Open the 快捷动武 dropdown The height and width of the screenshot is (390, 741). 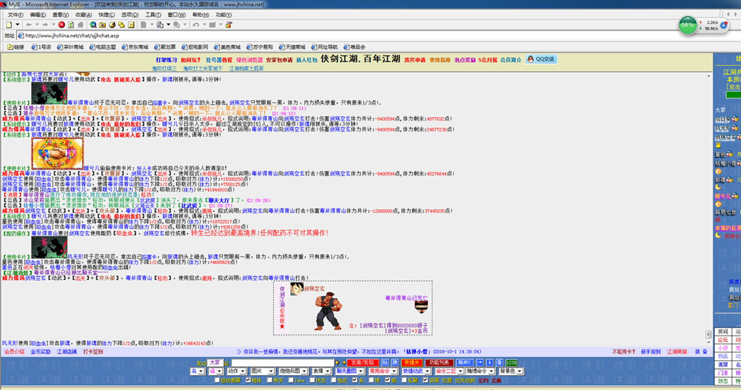click(x=416, y=371)
